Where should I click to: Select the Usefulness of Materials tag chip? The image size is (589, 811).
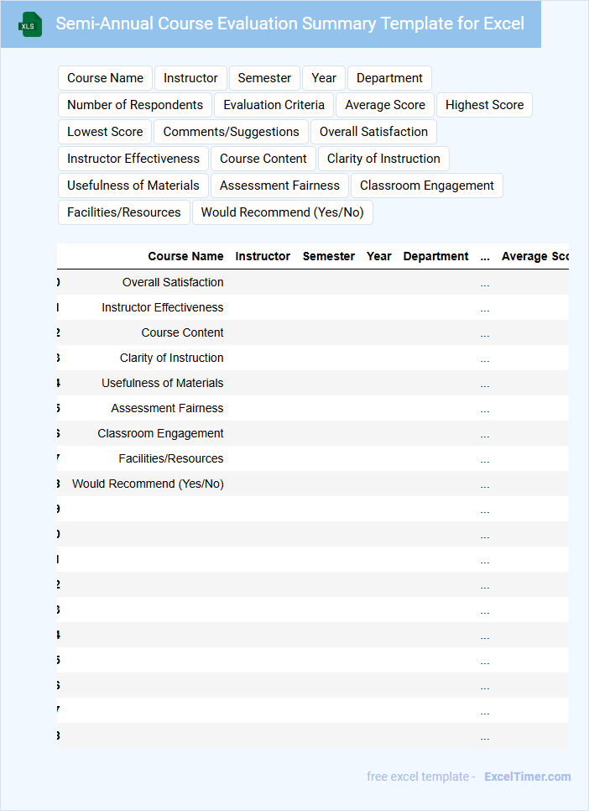tap(133, 186)
